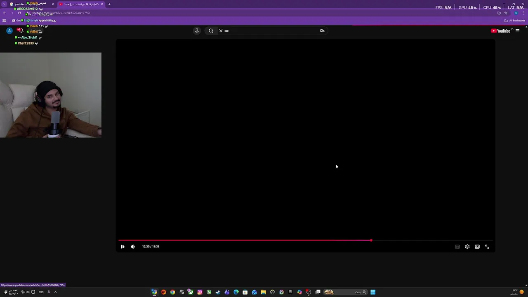Screen dimensions: 528x297
Task: Switch to theater mode in the player
Action: tap(477, 247)
